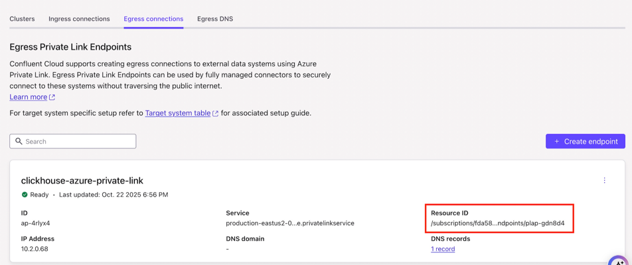This screenshot has height=265, width=632.
Task: Click the Learn more link
Action: 28,97
